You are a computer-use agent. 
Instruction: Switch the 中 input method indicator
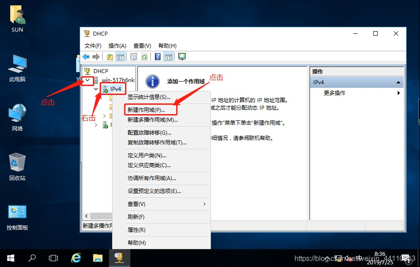[x=359, y=259]
